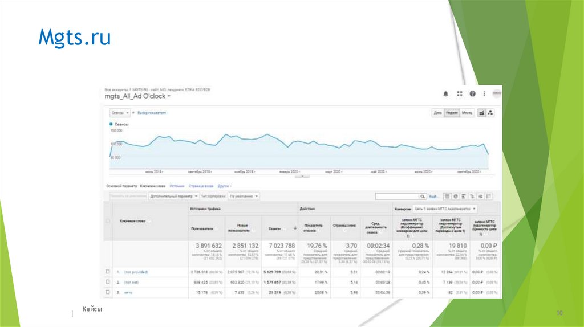
Task: Open the notifications bell icon
Action: (x=445, y=94)
